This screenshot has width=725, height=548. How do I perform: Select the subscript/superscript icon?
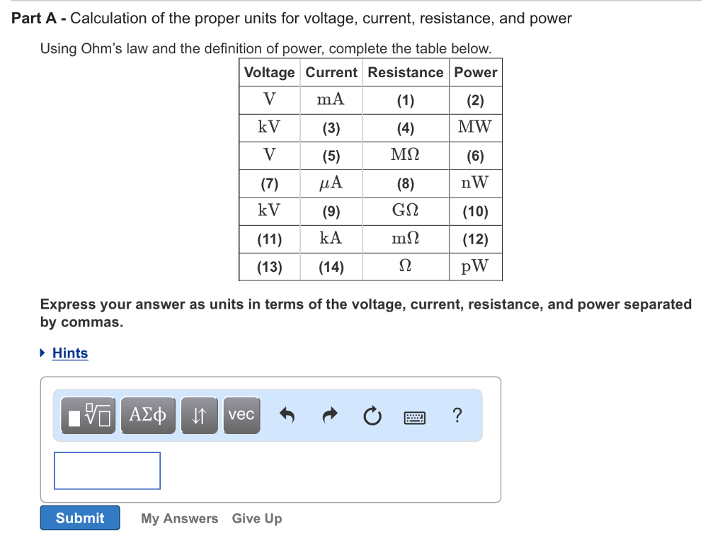pos(199,415)
